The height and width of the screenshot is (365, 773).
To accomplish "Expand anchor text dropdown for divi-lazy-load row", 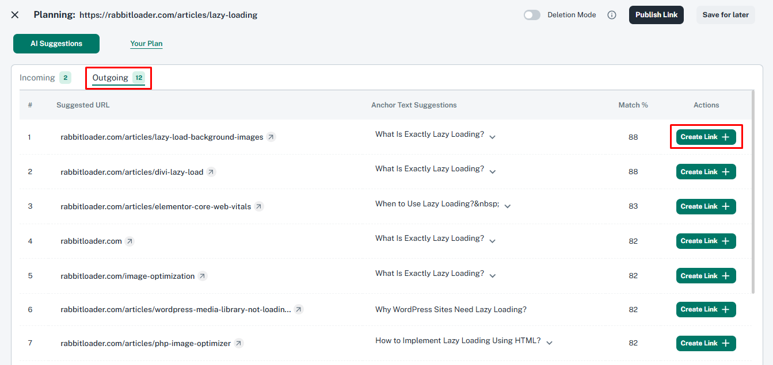I will tap(493, 171).
